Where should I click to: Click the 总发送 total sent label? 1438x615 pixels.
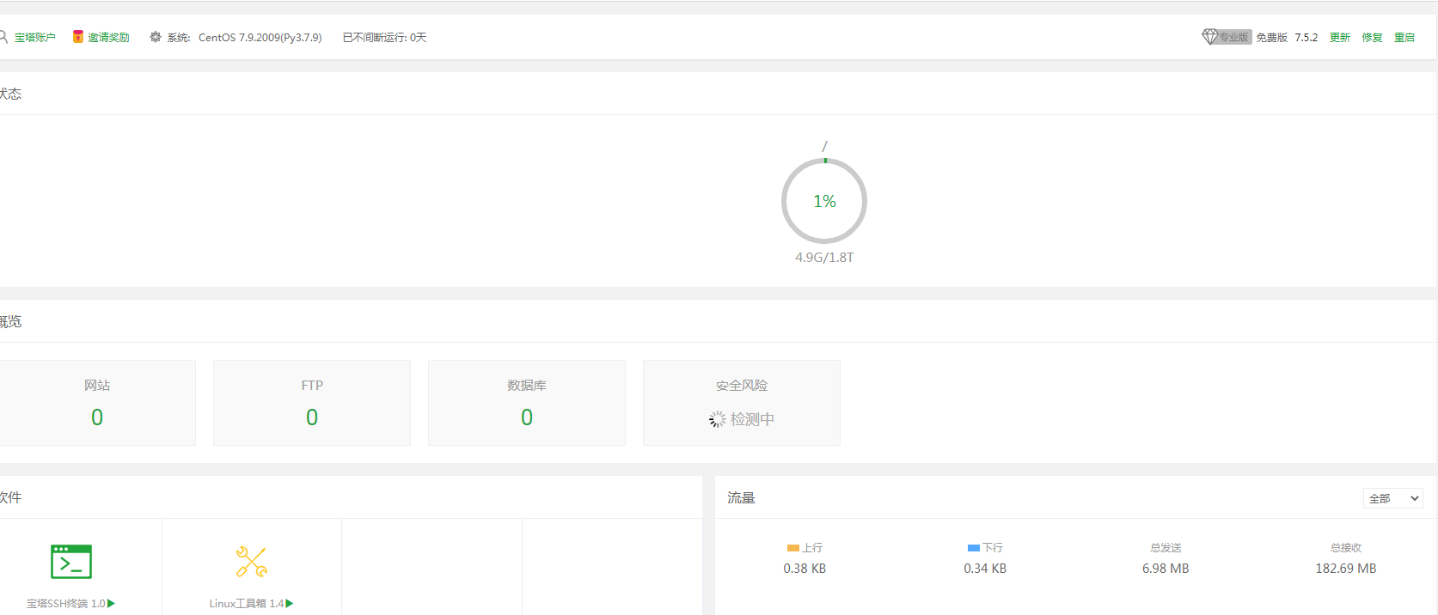(x=1166, y=548)
